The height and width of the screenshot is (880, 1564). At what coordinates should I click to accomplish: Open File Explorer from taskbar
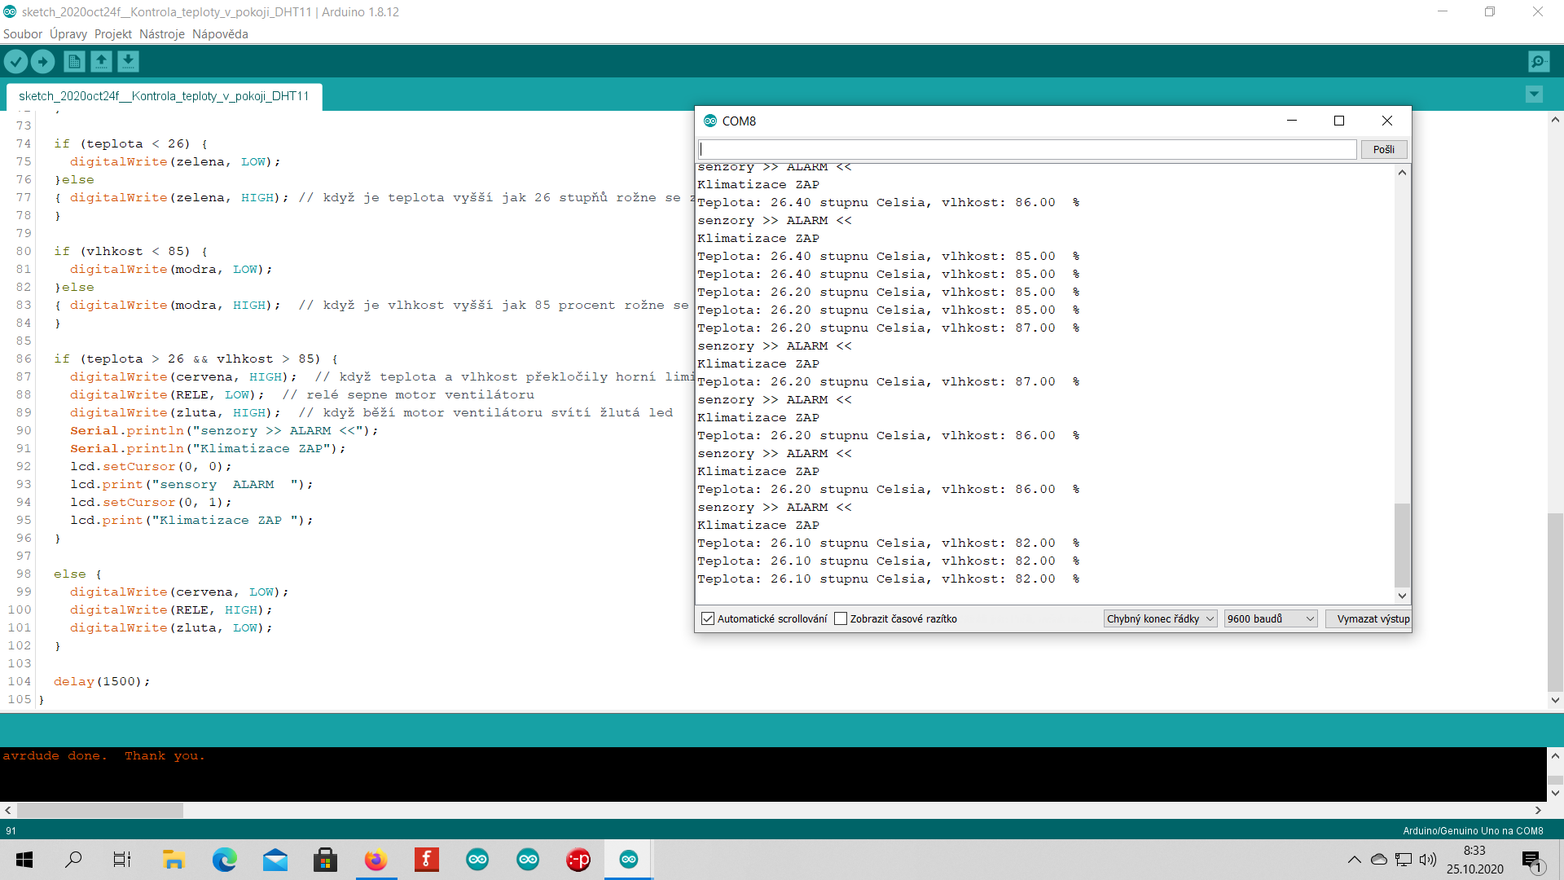[x=174, y=860]
